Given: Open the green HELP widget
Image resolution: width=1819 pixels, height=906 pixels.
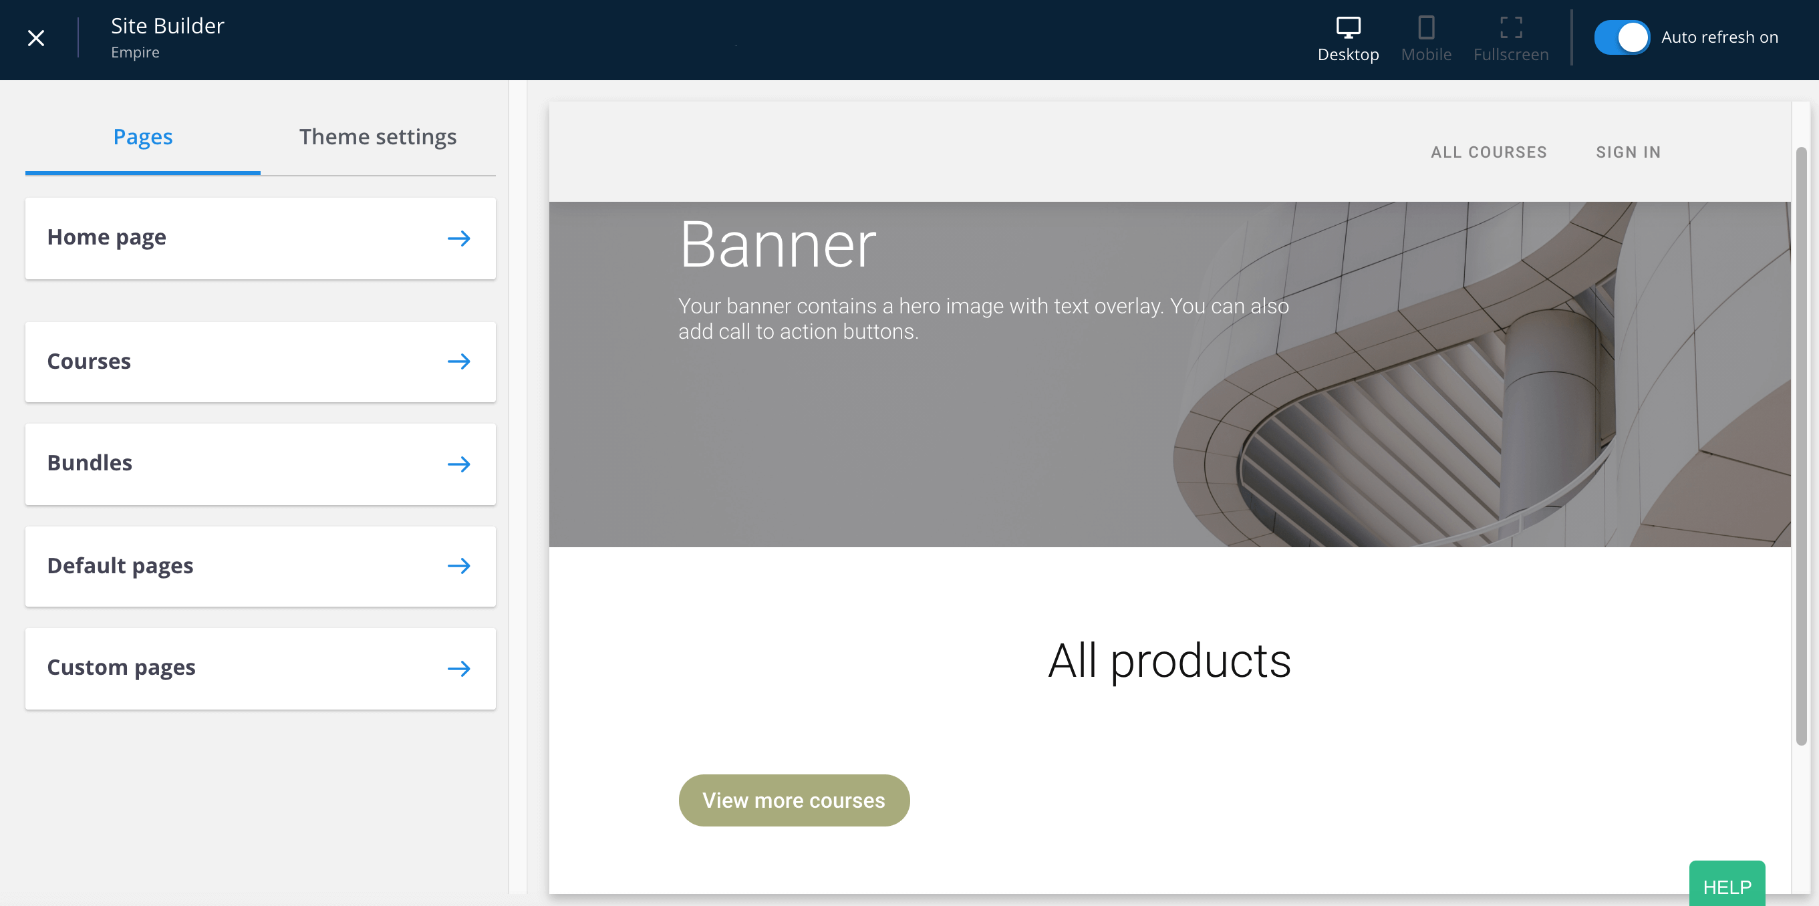Looking at the screenshot, I should pos(1727,885).
